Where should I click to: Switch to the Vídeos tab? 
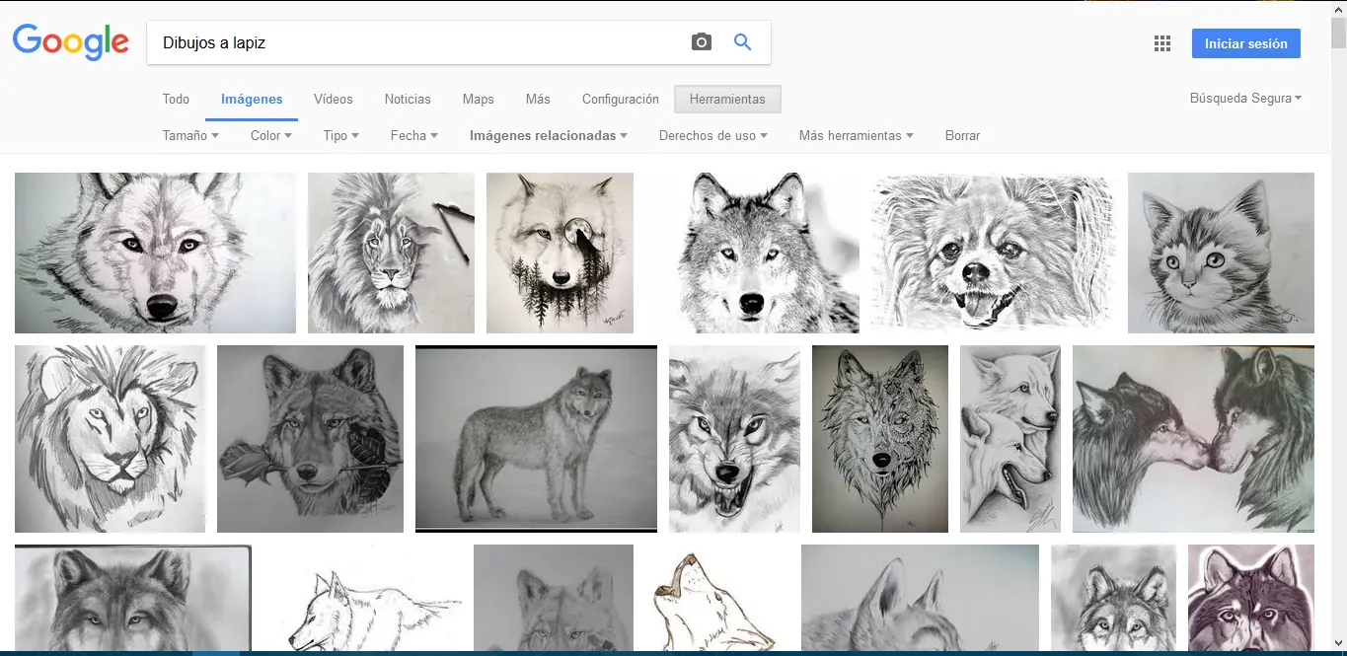tap(333, 99)
